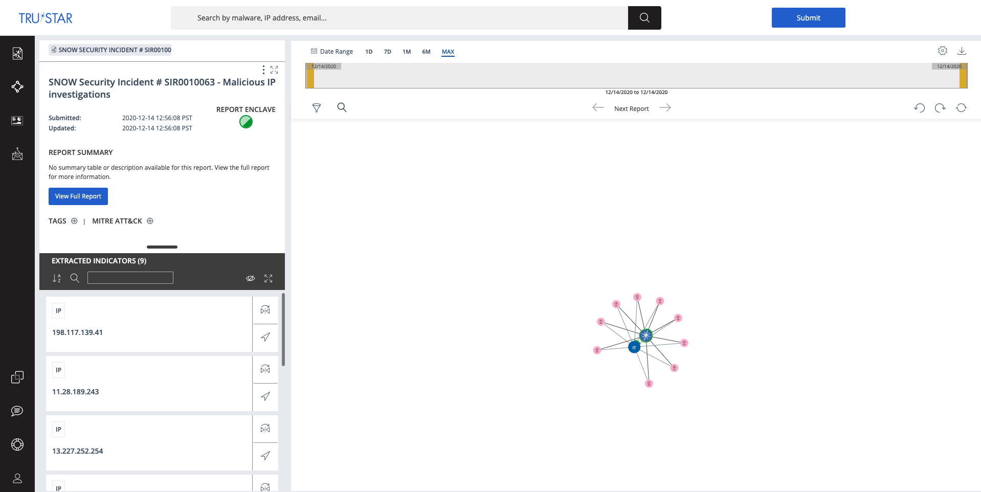This screenshot has width=981, height=492.
Task: Select the 7D date range
Action: [x=388, y=52]
